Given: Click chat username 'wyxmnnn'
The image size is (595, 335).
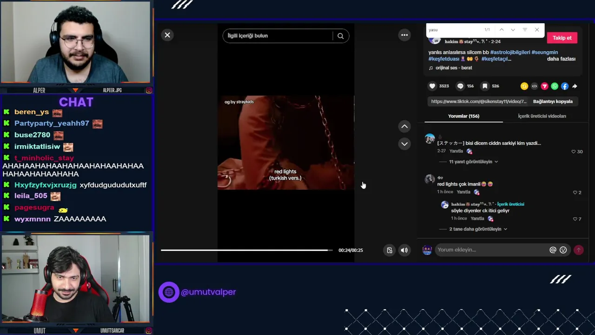Looking at the screenshot, I should pos(33,219).
